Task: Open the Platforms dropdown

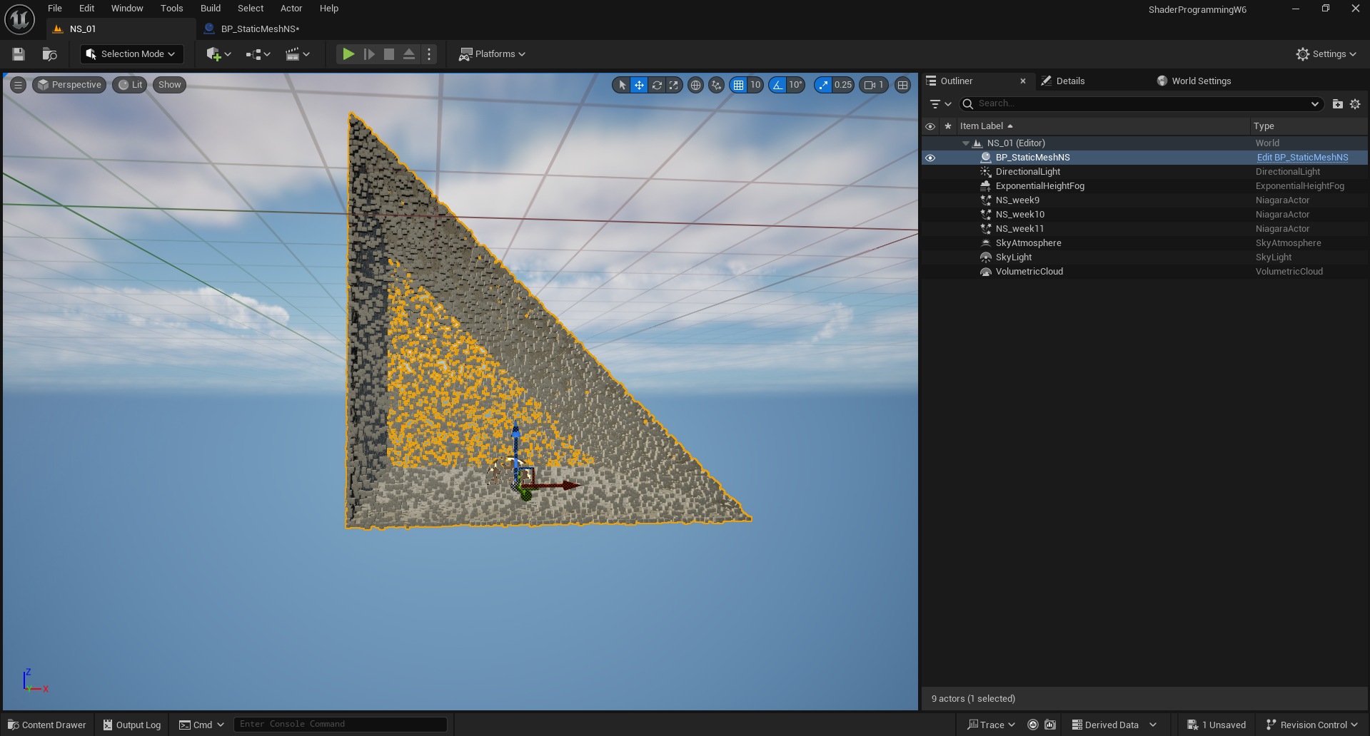Action: [x=492, y=54]
